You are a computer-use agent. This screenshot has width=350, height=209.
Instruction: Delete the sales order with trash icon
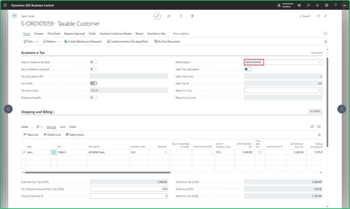[x=192, y=16]
